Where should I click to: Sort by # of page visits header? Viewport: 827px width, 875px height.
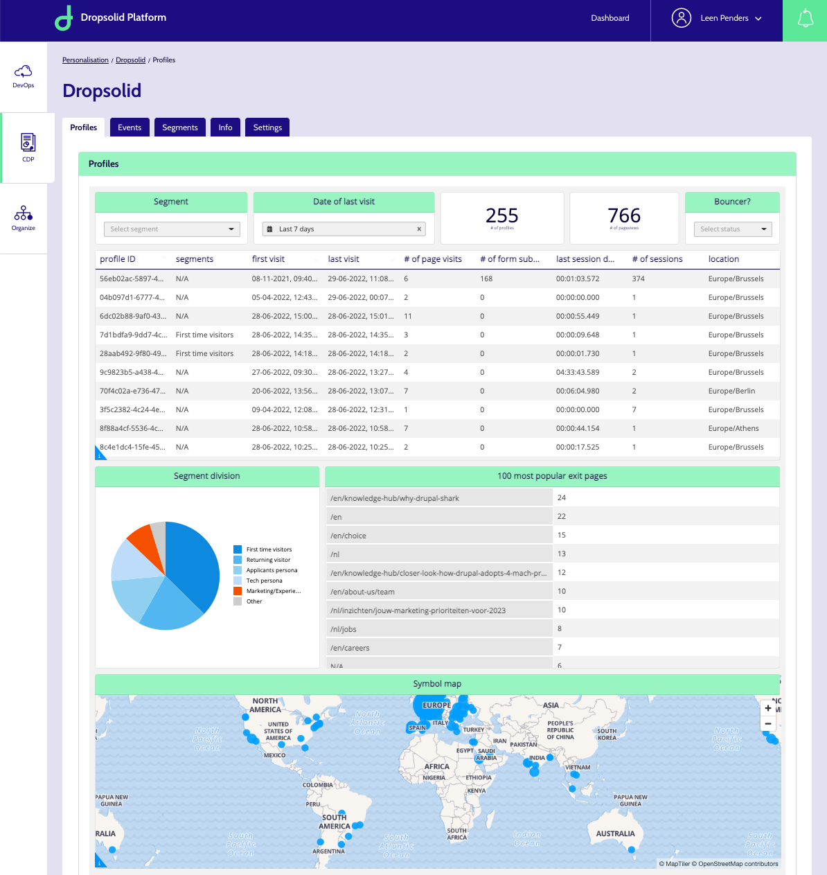[433, 259]
